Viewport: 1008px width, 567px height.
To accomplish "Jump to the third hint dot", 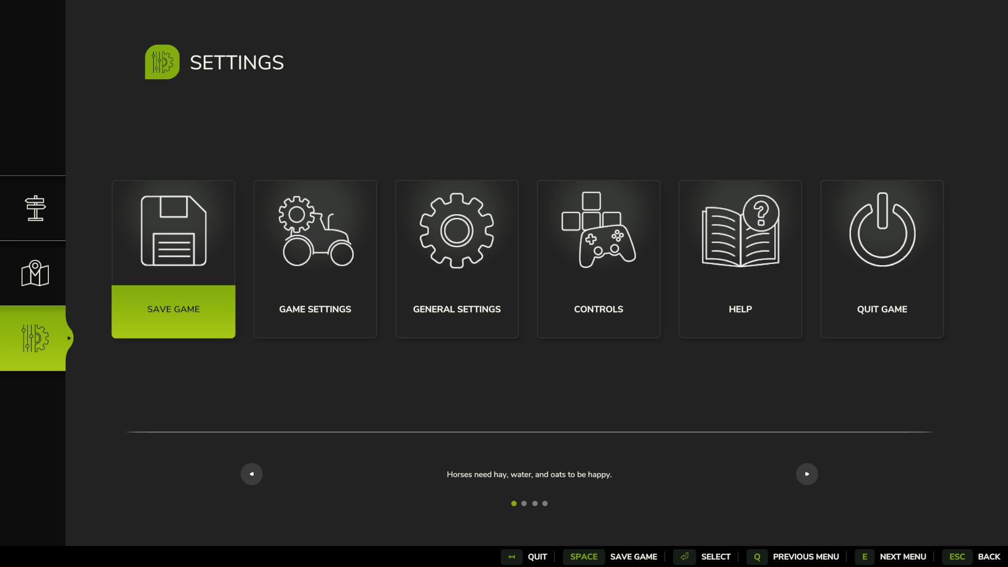I will tap(534, 503).
